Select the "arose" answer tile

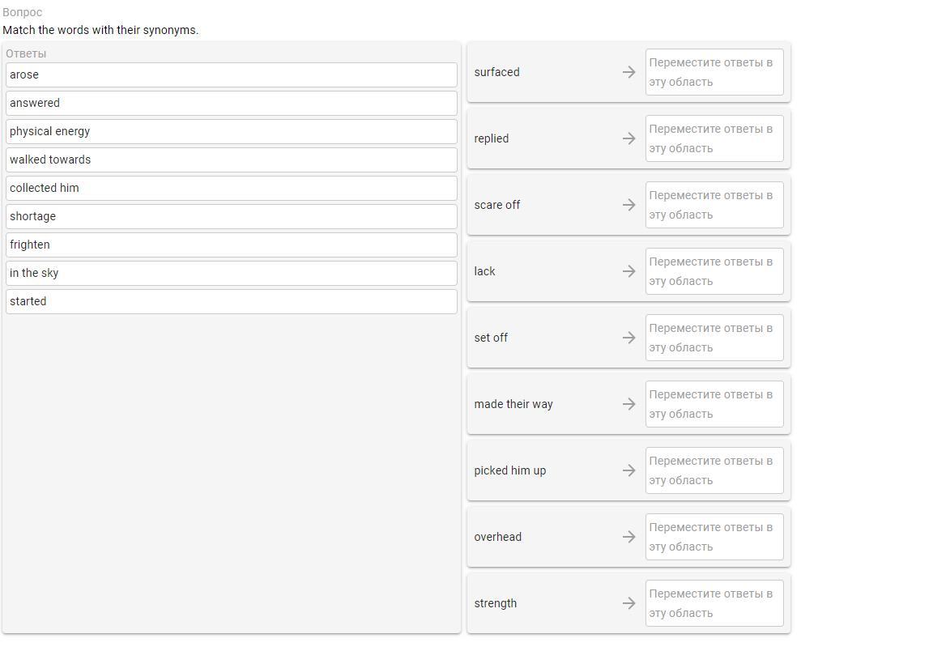231,74
